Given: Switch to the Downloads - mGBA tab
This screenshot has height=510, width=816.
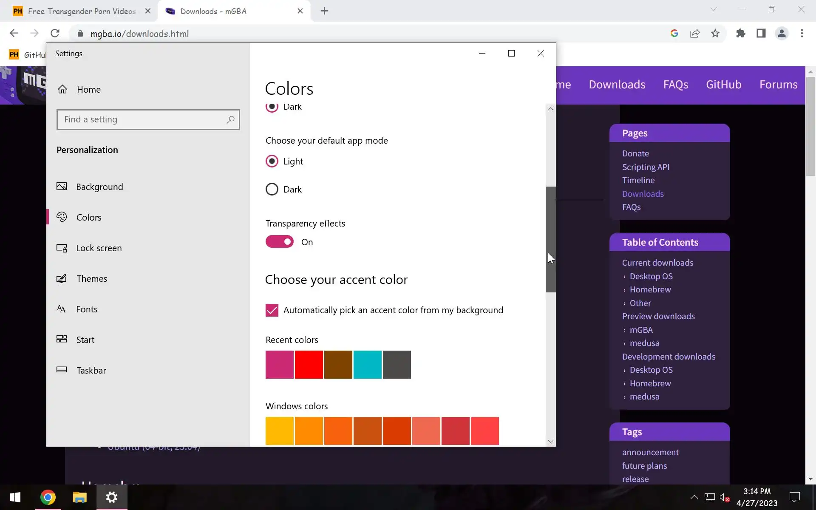Looking at the screenshot, I should 213,11.
